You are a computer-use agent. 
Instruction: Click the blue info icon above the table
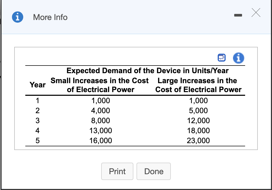[239, 58]
